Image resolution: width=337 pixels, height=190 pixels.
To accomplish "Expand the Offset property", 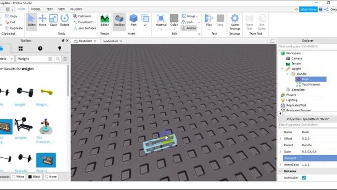I will (x=281, y=138).
